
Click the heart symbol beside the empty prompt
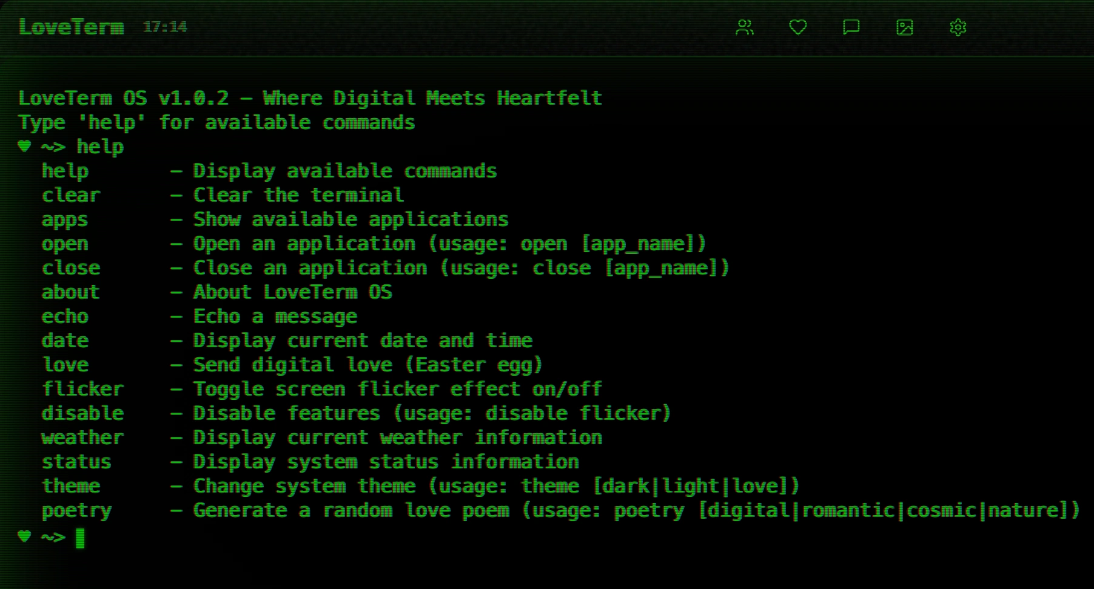click(x=24, y=536)
